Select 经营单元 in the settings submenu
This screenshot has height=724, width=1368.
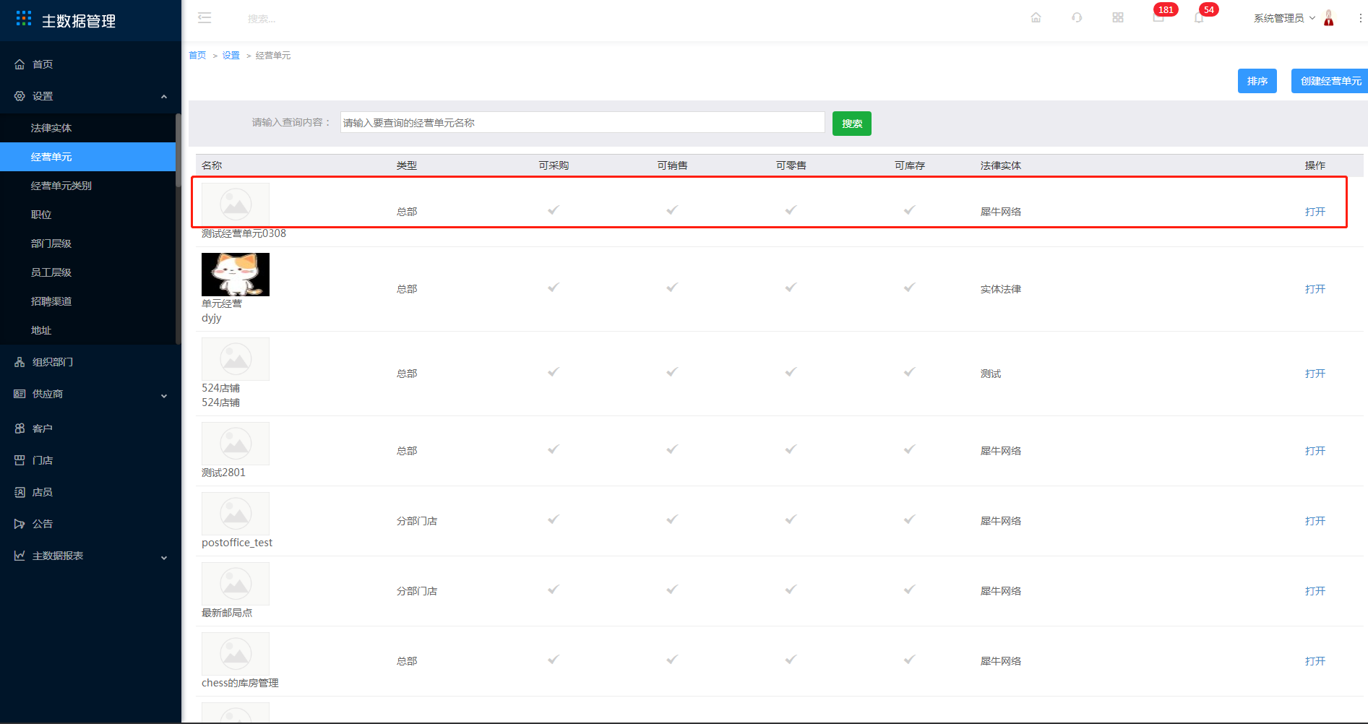pos(87,157)
